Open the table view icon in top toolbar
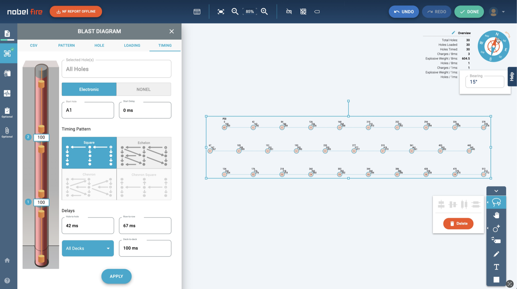The height and width of the screenshot is (289, 517). click(x=197, y=12)
